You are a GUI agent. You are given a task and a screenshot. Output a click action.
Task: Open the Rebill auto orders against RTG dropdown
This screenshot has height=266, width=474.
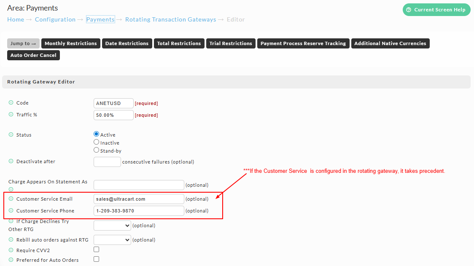[112, 240]
